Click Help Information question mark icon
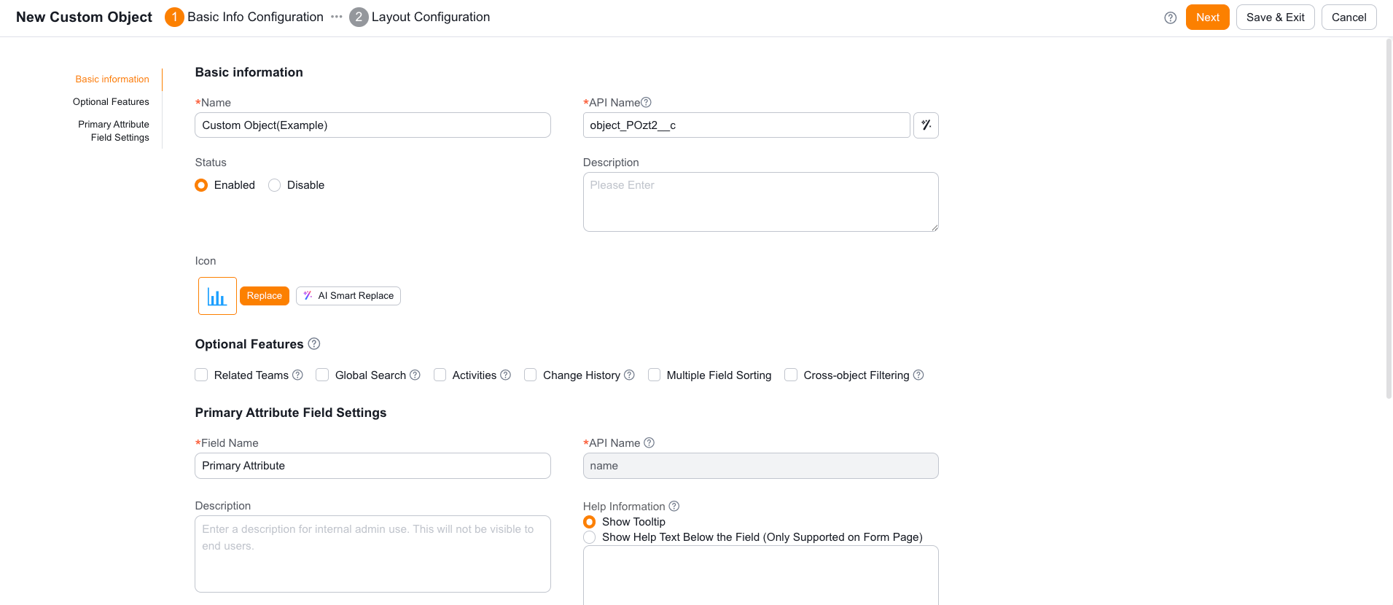 (674, 507)
